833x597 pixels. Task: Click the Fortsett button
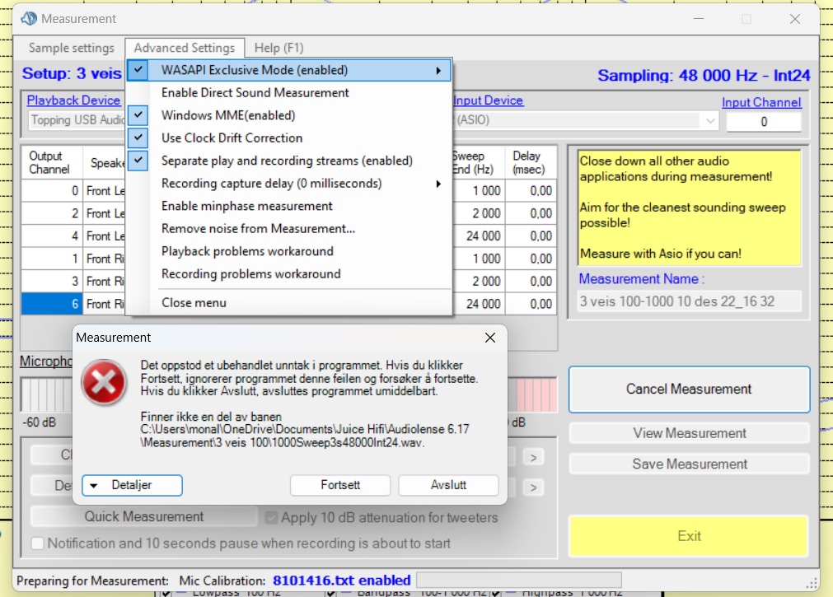pos(341,485)
